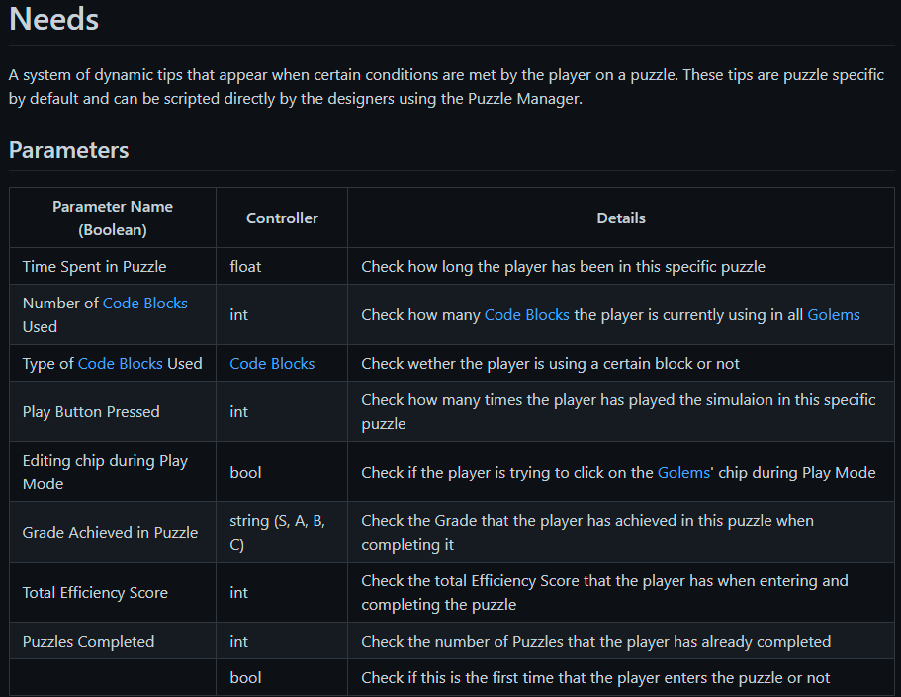The height and width of the screenshot is (697, 901).
Task: Click the 'Grade Achieved in Puzzle' cell
Action: click(x=110, y=533)
